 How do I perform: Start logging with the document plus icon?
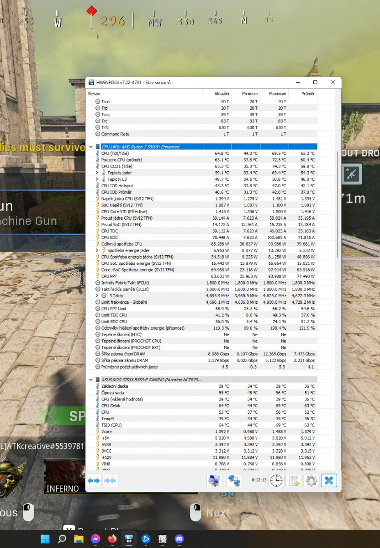[x=294, y=481]
